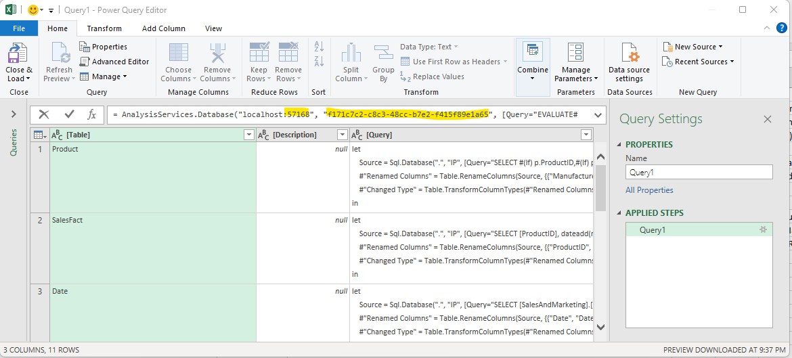
Task: Click the scrollbar down arrow
Action: pos(600,327)
